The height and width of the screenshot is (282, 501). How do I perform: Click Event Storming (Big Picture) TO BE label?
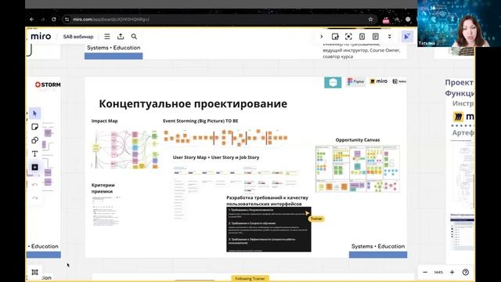pos(200,121)
